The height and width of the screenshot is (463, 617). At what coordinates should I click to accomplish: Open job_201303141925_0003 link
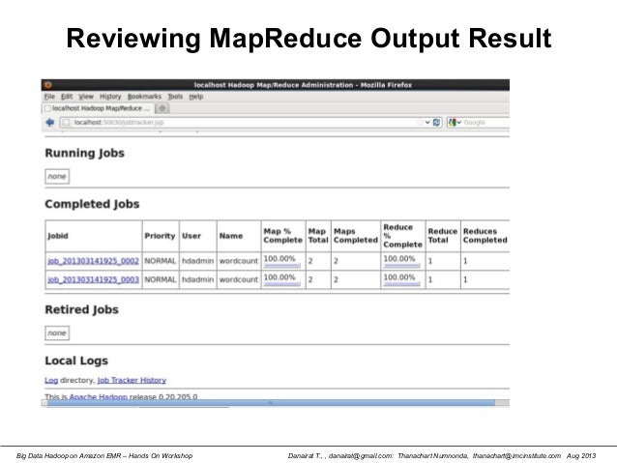(x=93, y=279)
